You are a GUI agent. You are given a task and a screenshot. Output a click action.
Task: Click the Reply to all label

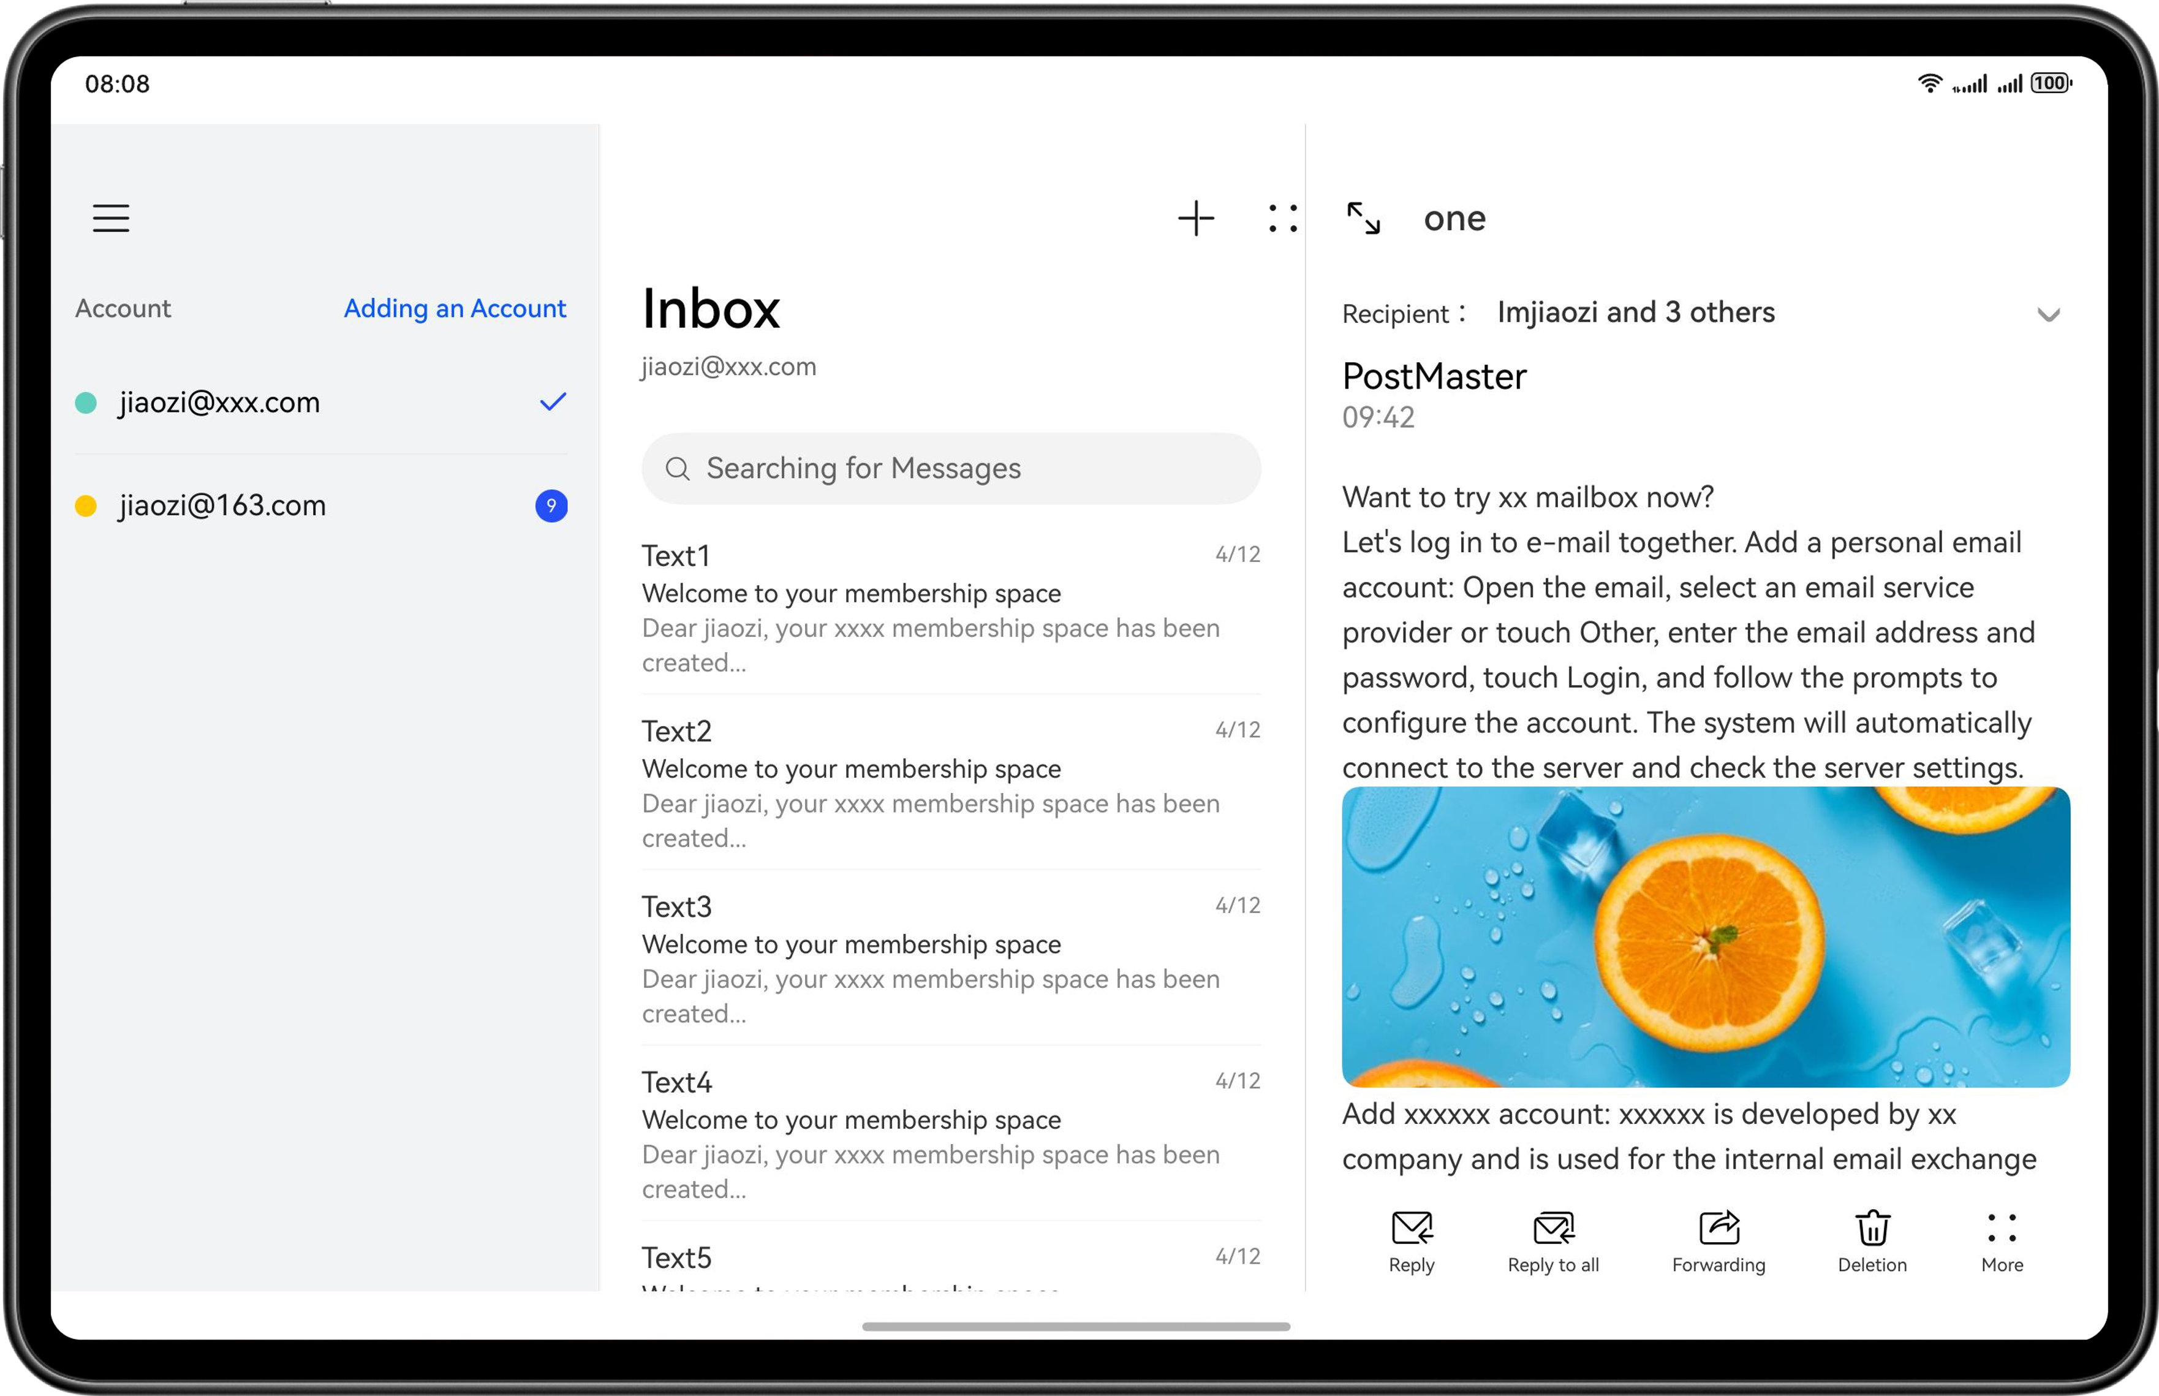tap(1554, 1265)
